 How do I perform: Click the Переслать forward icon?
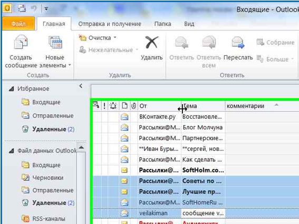point(238,43)
